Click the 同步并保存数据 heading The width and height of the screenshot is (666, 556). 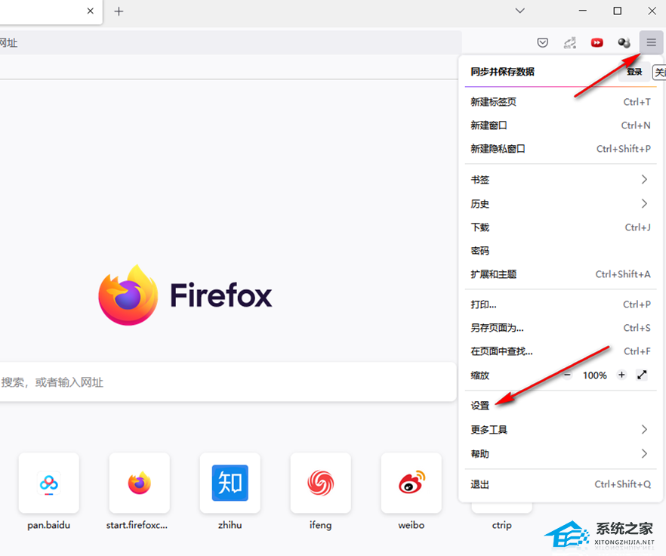[502, 72]
